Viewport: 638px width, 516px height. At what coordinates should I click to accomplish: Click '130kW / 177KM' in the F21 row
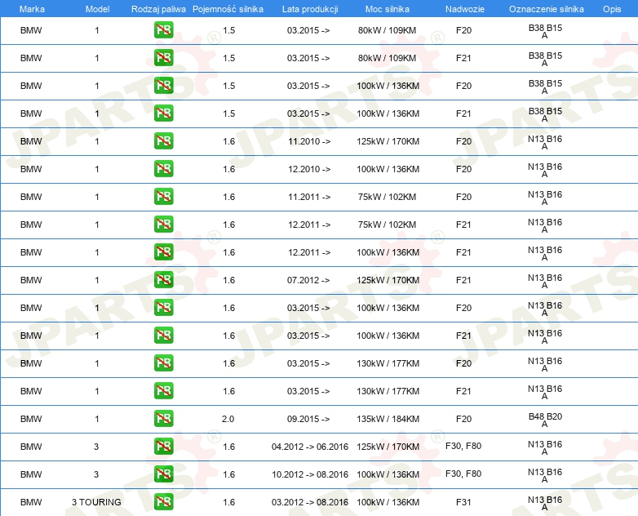point(388,391)
